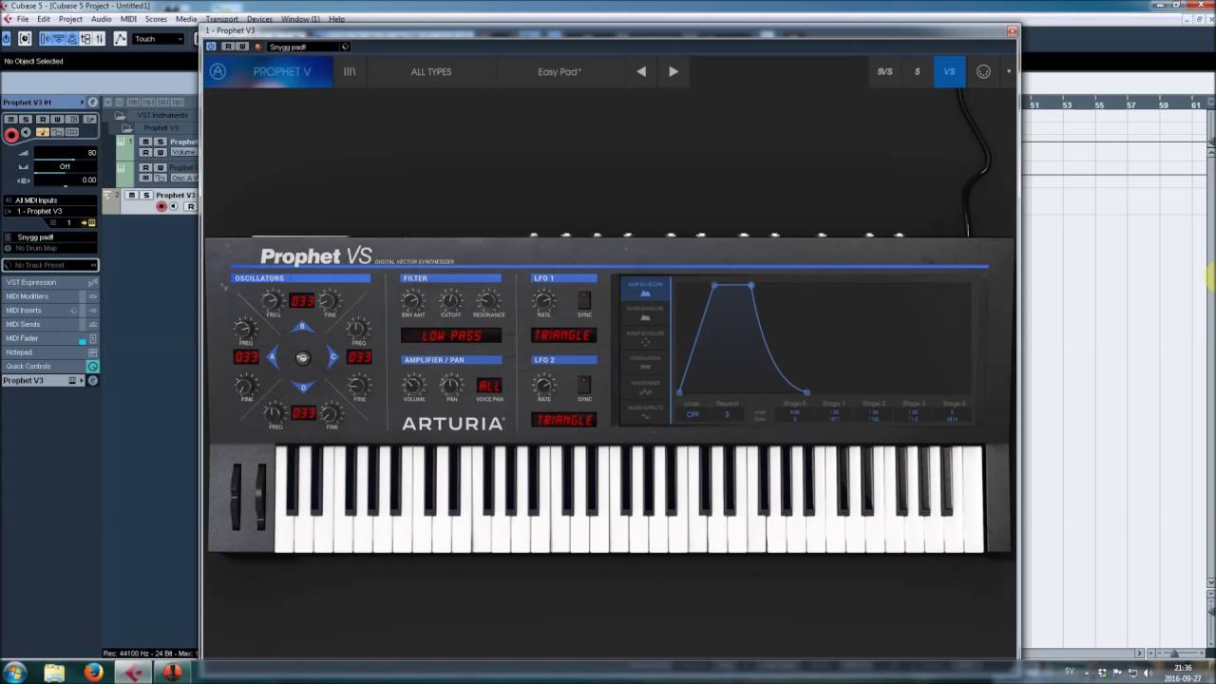Switch to the Prophet 5 view
The image size is (1216, 684).
(x=917, y=71)
